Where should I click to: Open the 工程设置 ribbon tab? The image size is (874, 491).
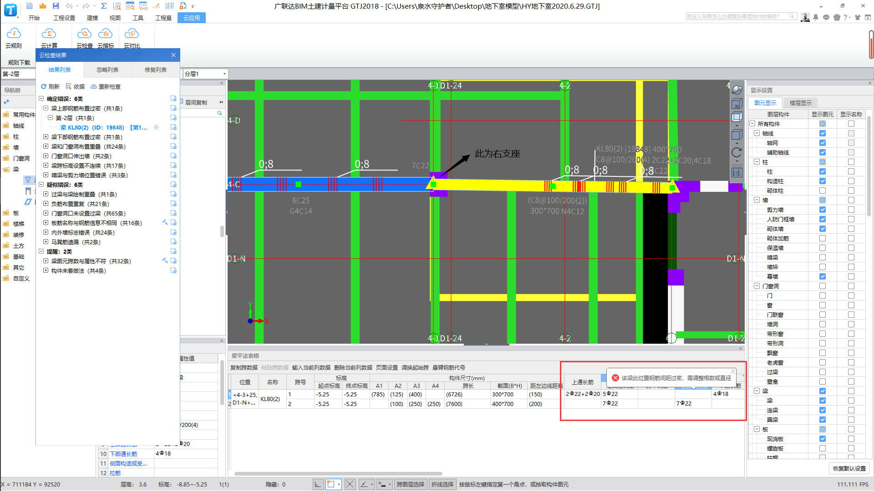64,18
